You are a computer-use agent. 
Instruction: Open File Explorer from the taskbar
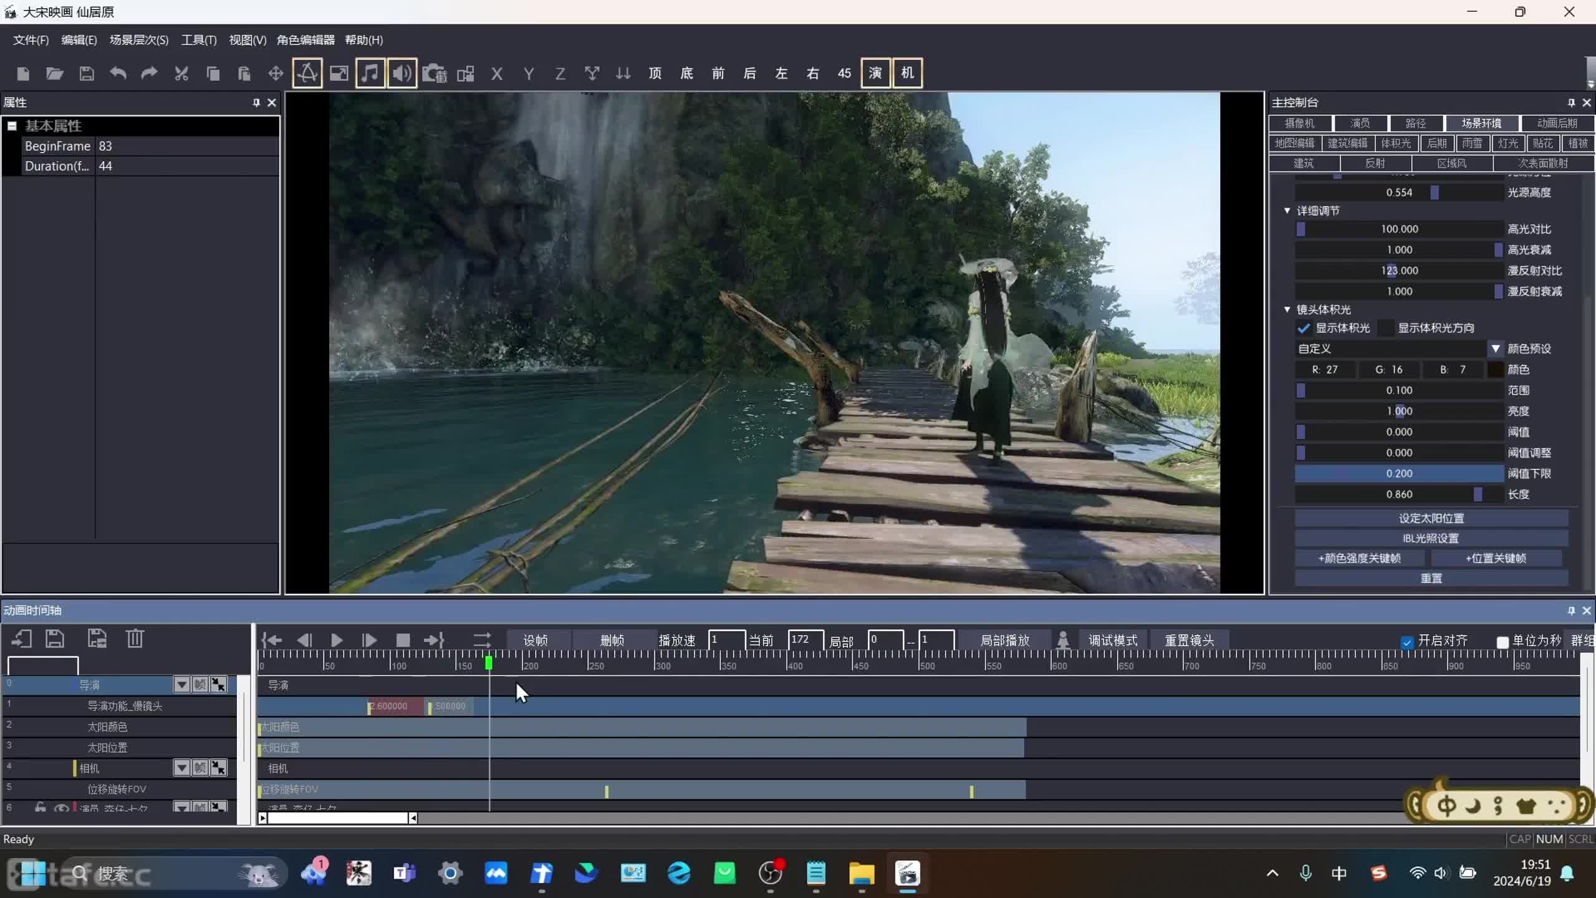862,874
